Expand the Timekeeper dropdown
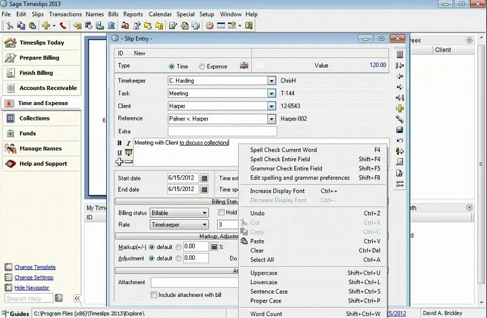The width and height of the screenshot is (487, 318). [x=271, y=81]
